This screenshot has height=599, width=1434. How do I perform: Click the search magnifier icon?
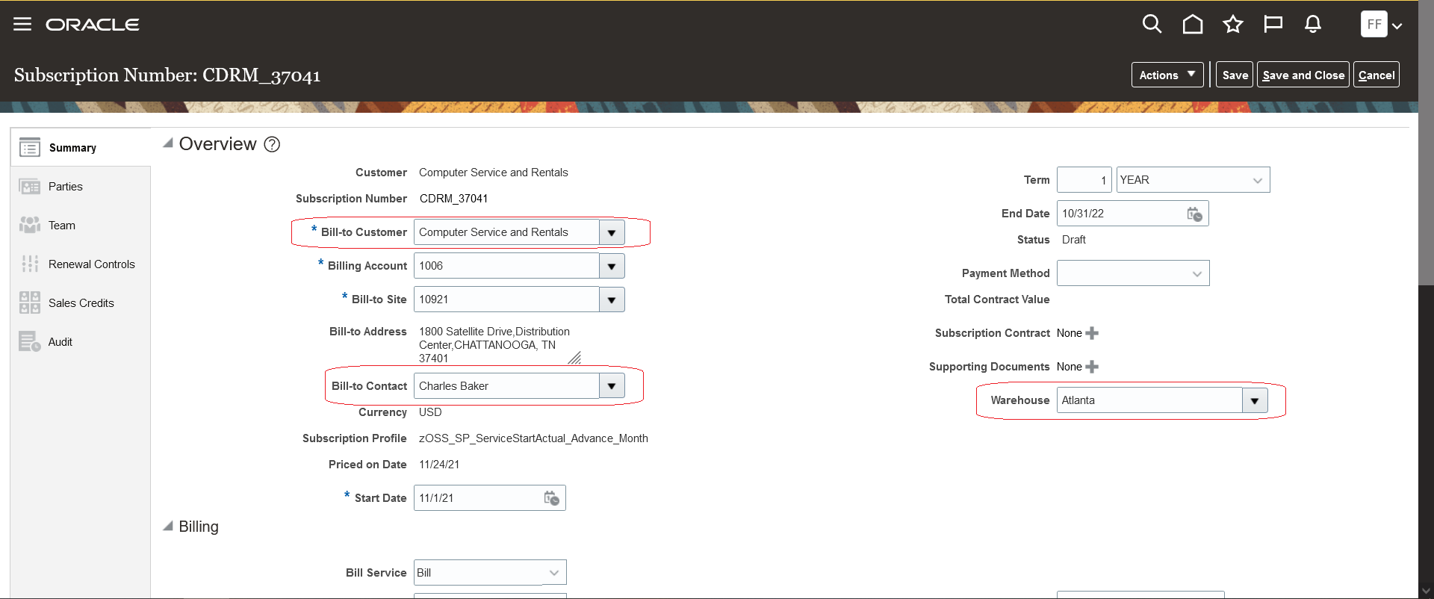pos(1152,24)
